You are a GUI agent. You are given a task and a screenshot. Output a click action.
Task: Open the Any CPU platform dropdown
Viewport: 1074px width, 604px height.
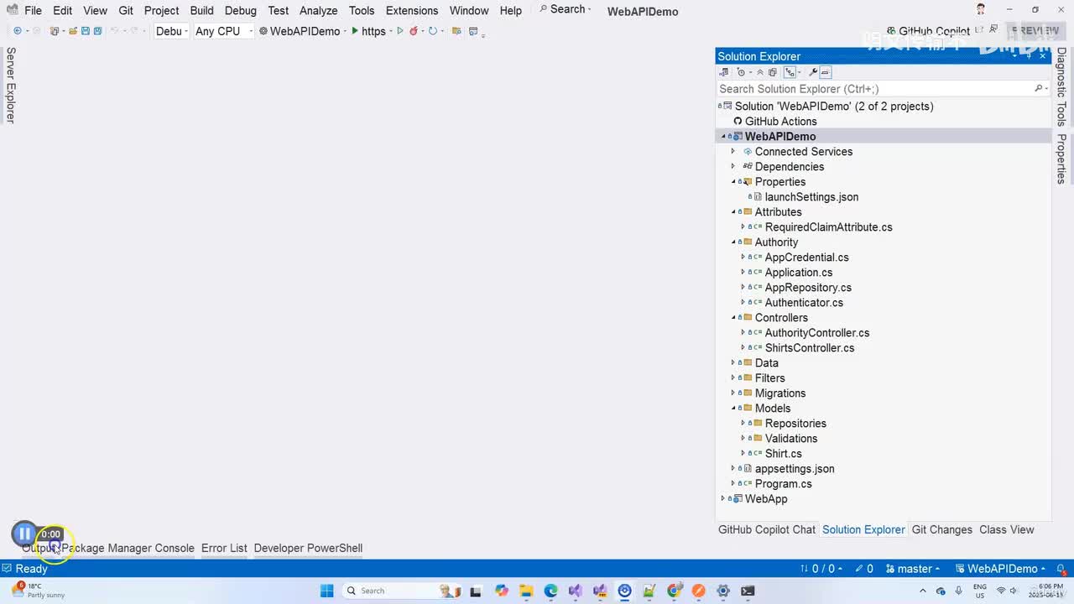tap(224, 31)
